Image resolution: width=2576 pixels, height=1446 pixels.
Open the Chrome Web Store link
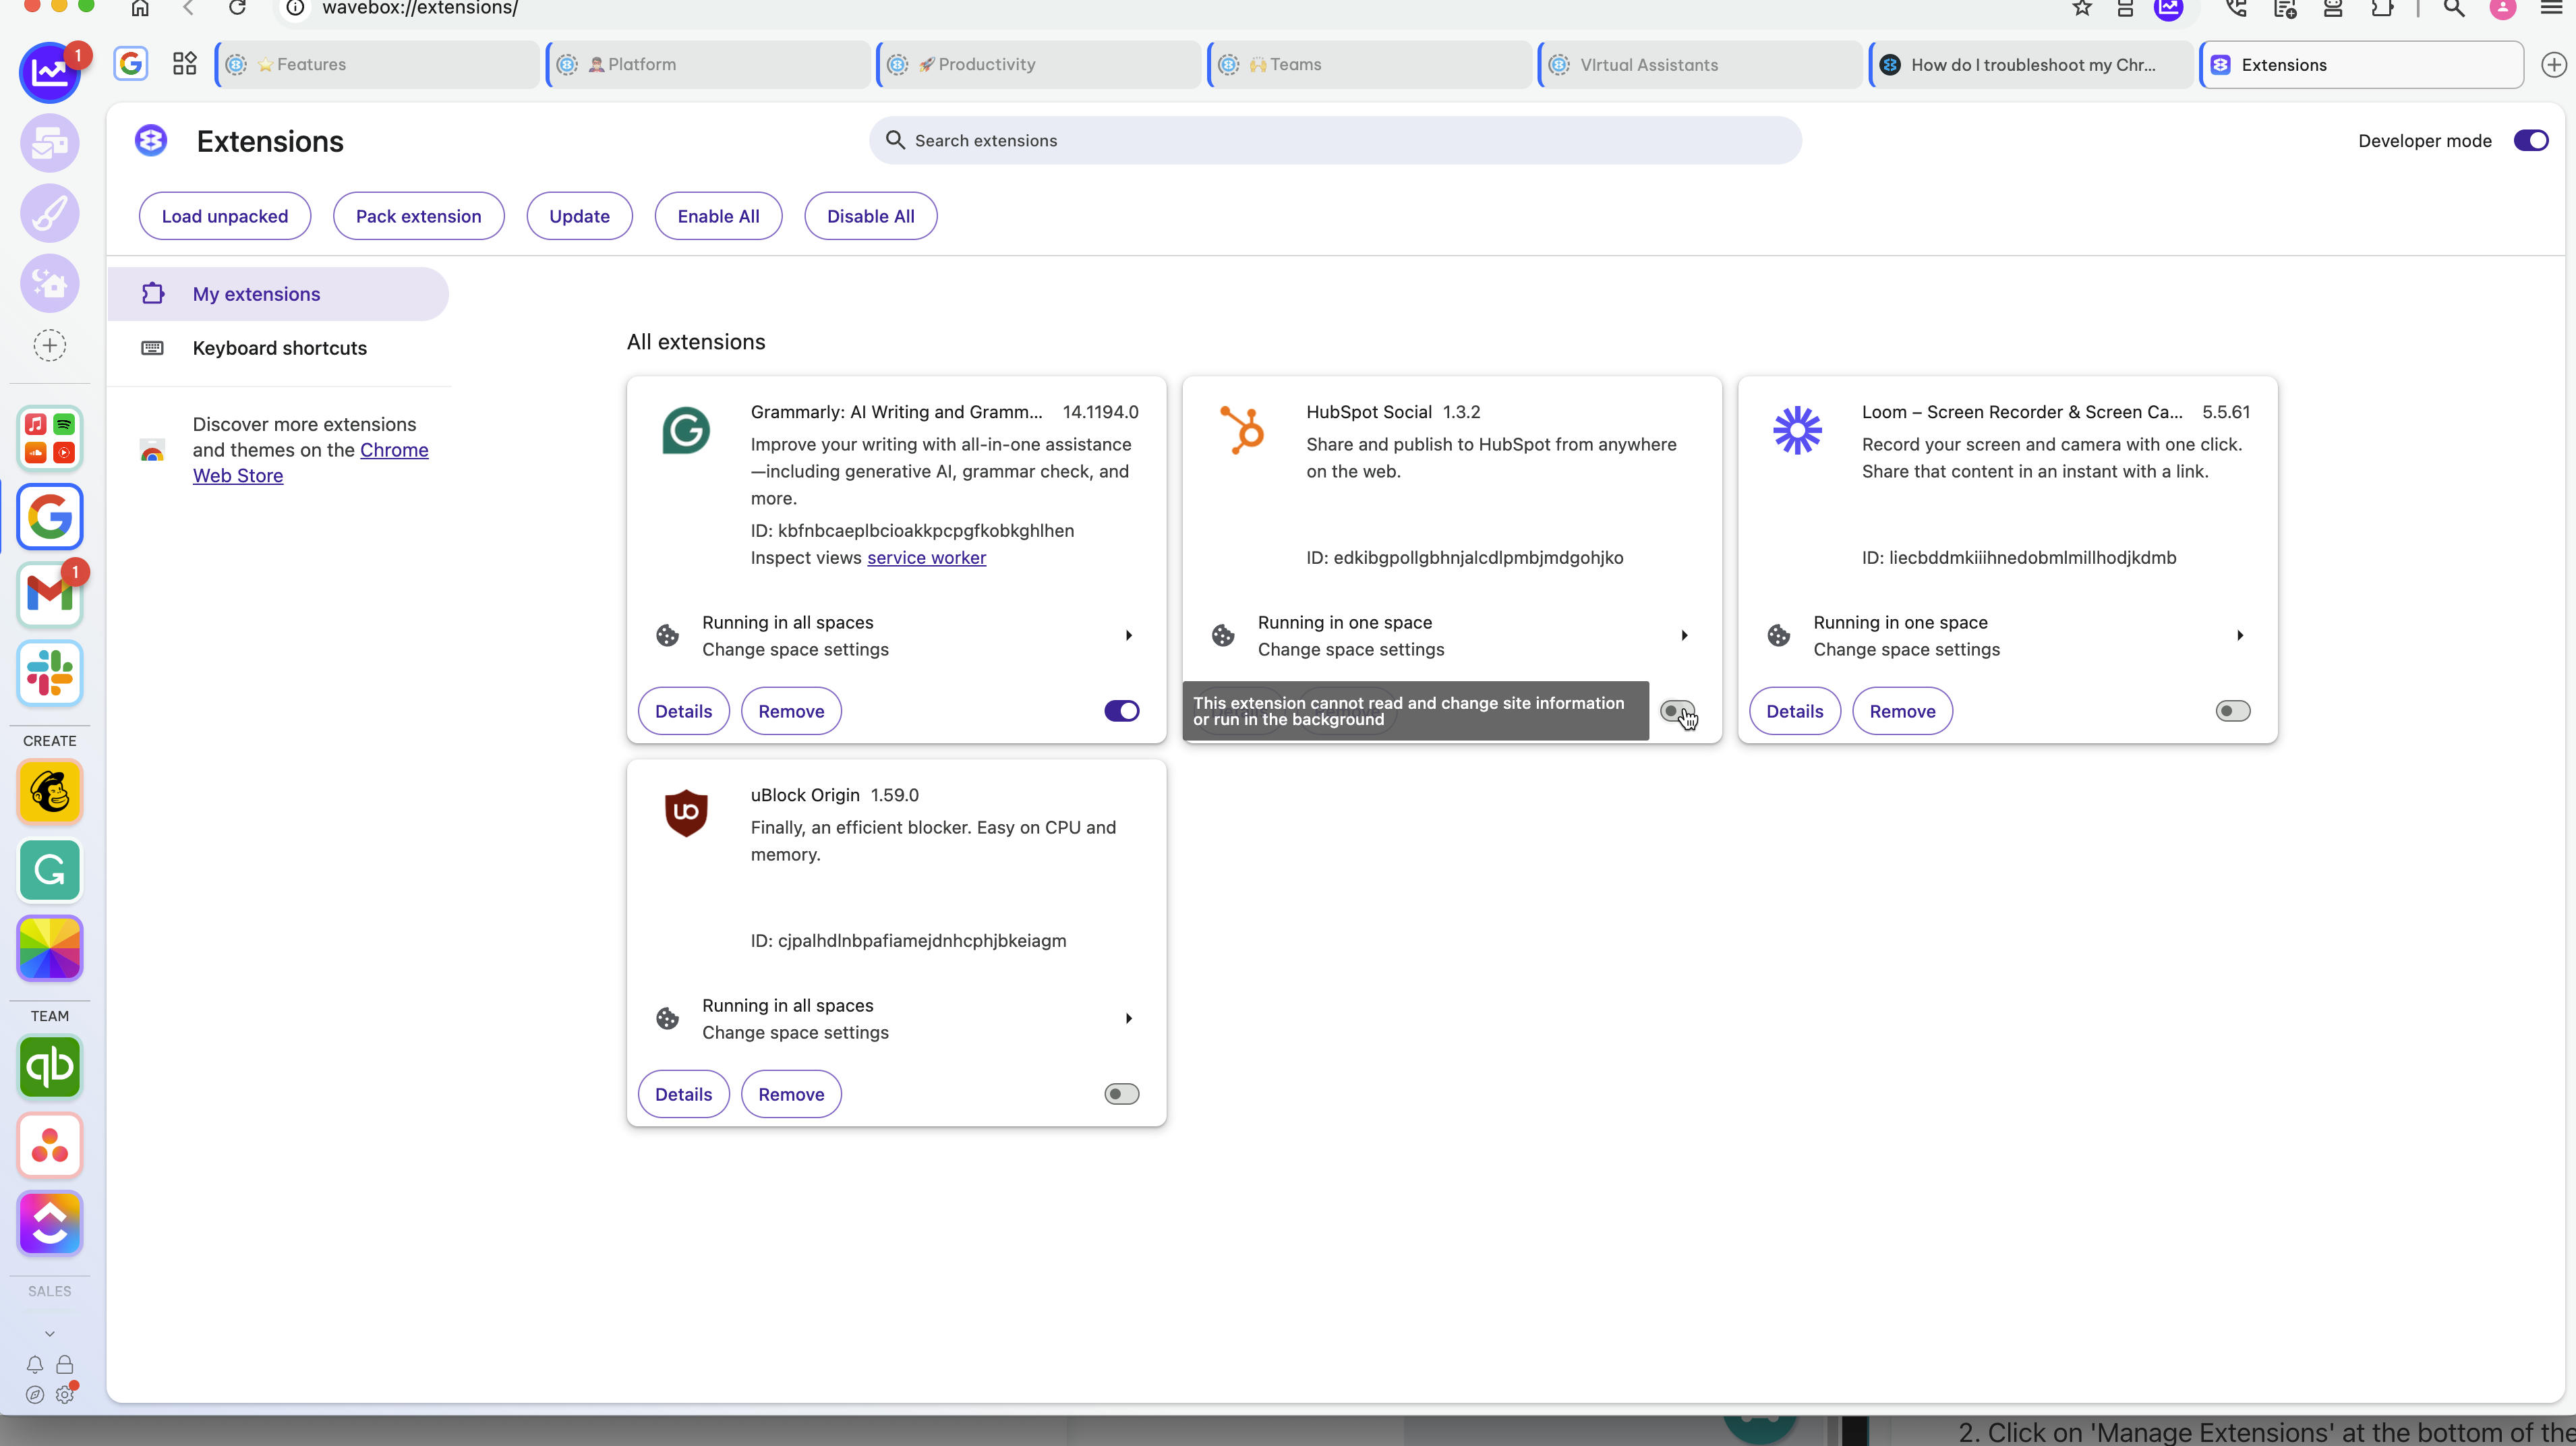310,463
